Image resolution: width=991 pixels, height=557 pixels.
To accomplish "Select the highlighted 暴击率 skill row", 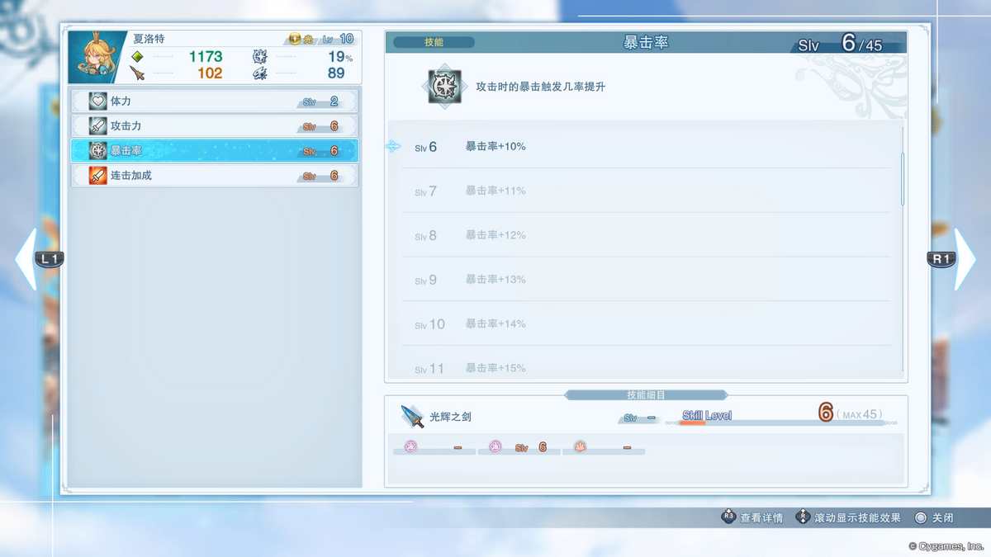I will (215, 151).
